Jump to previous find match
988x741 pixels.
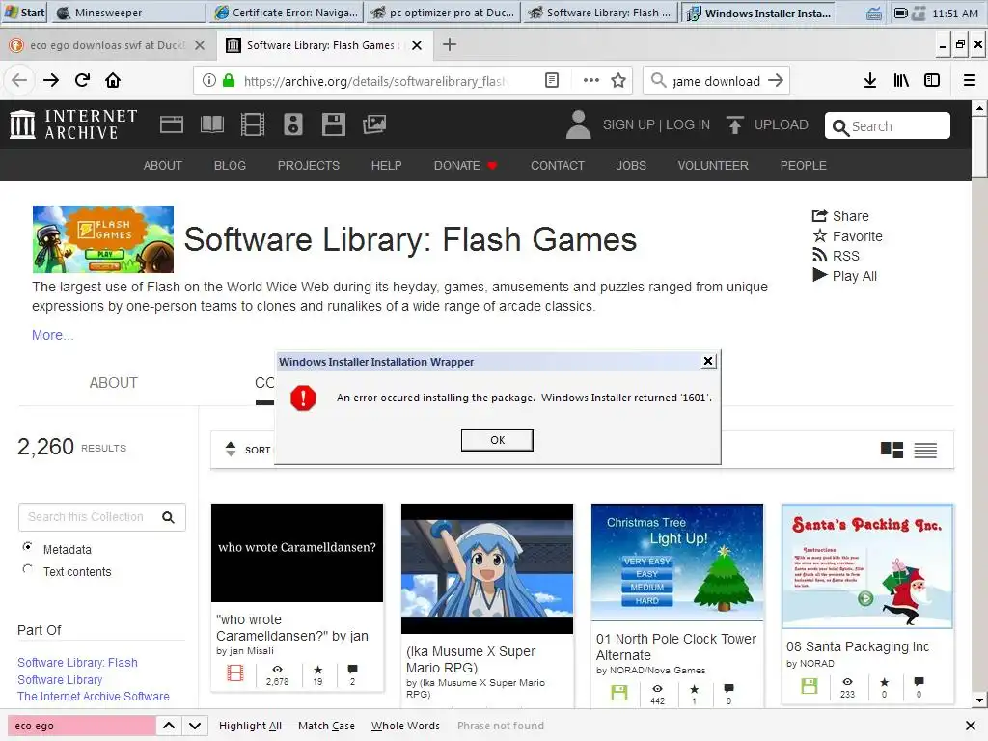pos(169,726)
